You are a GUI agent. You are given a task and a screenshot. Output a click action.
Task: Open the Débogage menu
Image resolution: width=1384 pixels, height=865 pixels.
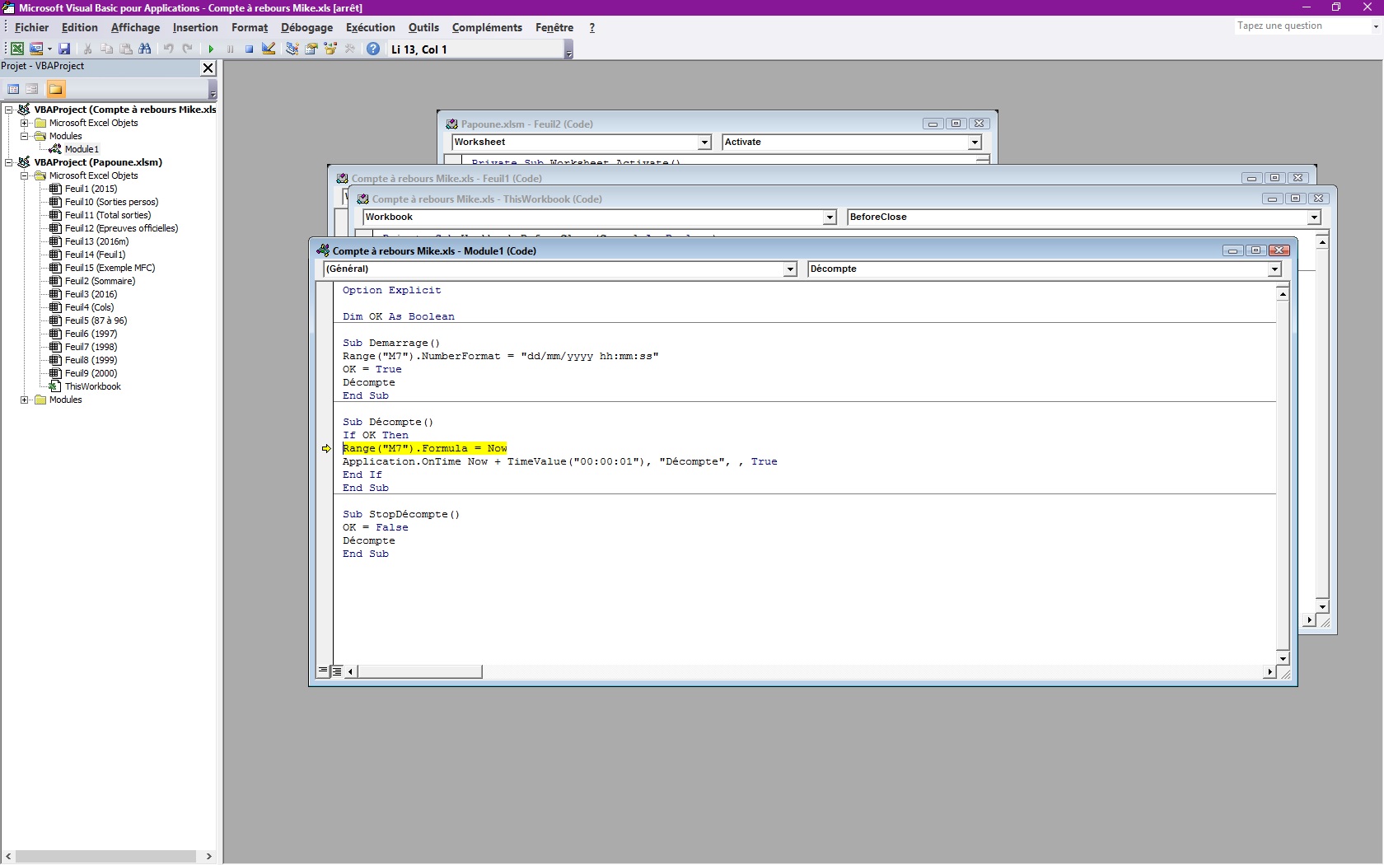pyautogui.click(x=306, y=27)
